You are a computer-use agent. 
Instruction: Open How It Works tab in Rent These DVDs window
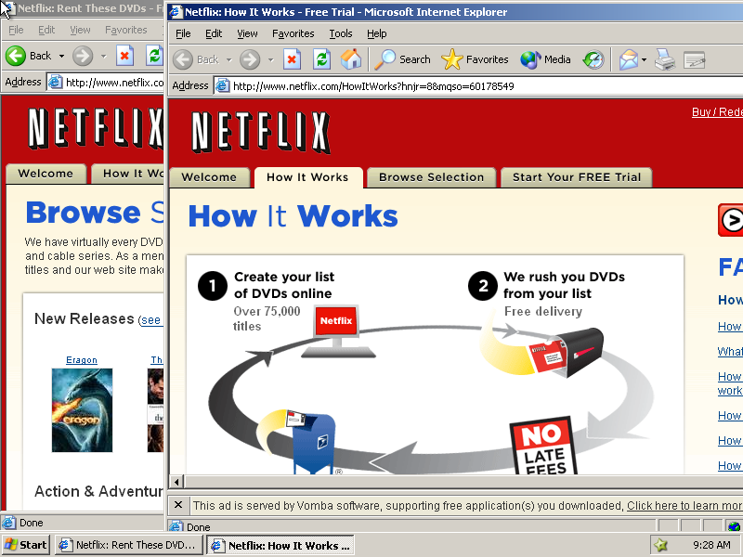pyautogui.click(x=127, y=174)
